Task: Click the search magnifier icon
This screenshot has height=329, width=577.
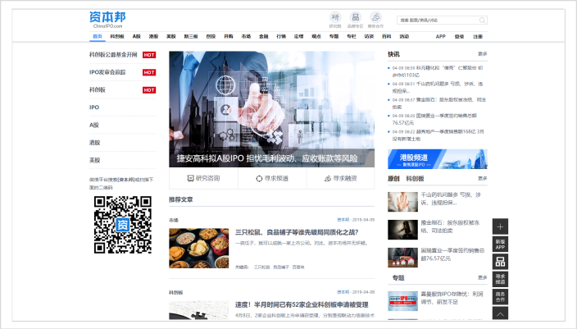Action: pos(482,21)
